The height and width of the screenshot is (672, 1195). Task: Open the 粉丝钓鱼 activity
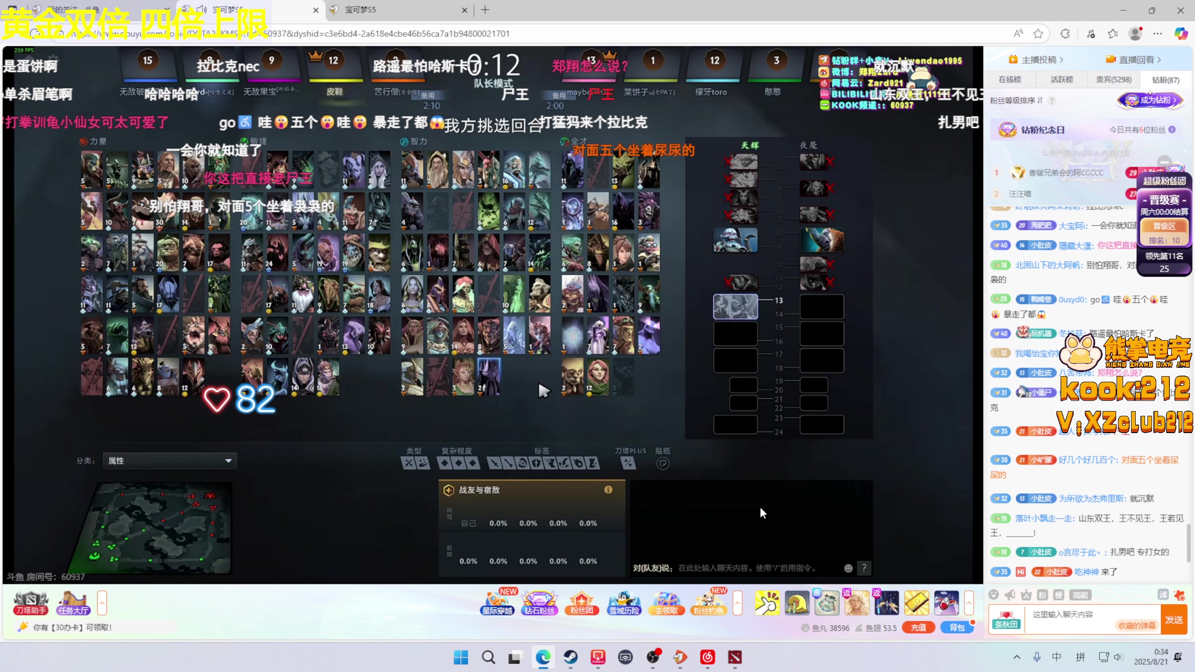[x=709, y=603]
